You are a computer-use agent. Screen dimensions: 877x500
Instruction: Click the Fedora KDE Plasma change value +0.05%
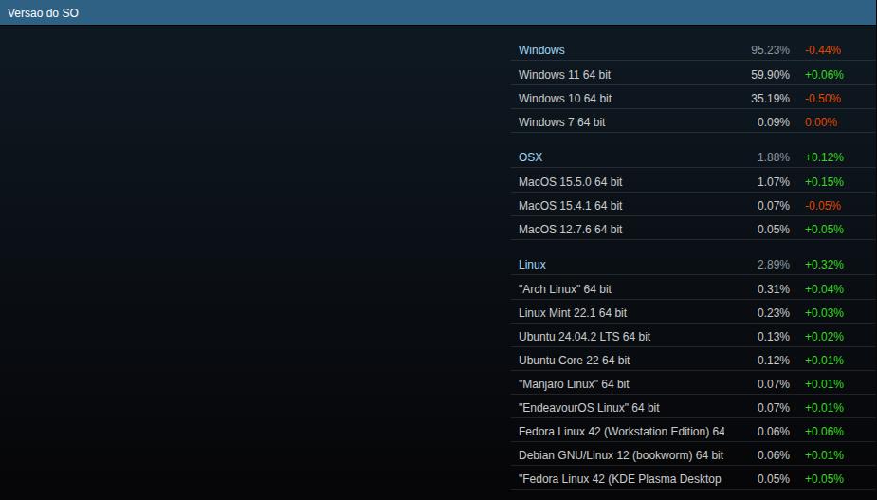(x=824, y=479)
